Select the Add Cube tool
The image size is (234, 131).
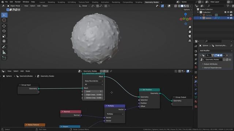(4, 58)
